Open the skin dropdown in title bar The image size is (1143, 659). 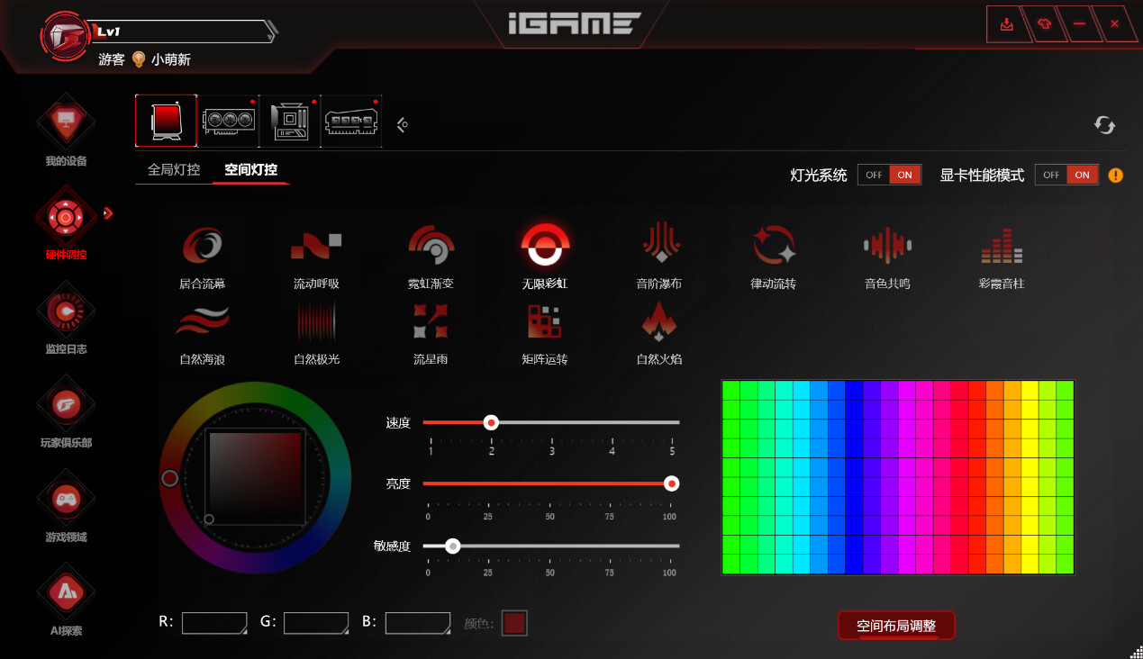[1045, 24]
